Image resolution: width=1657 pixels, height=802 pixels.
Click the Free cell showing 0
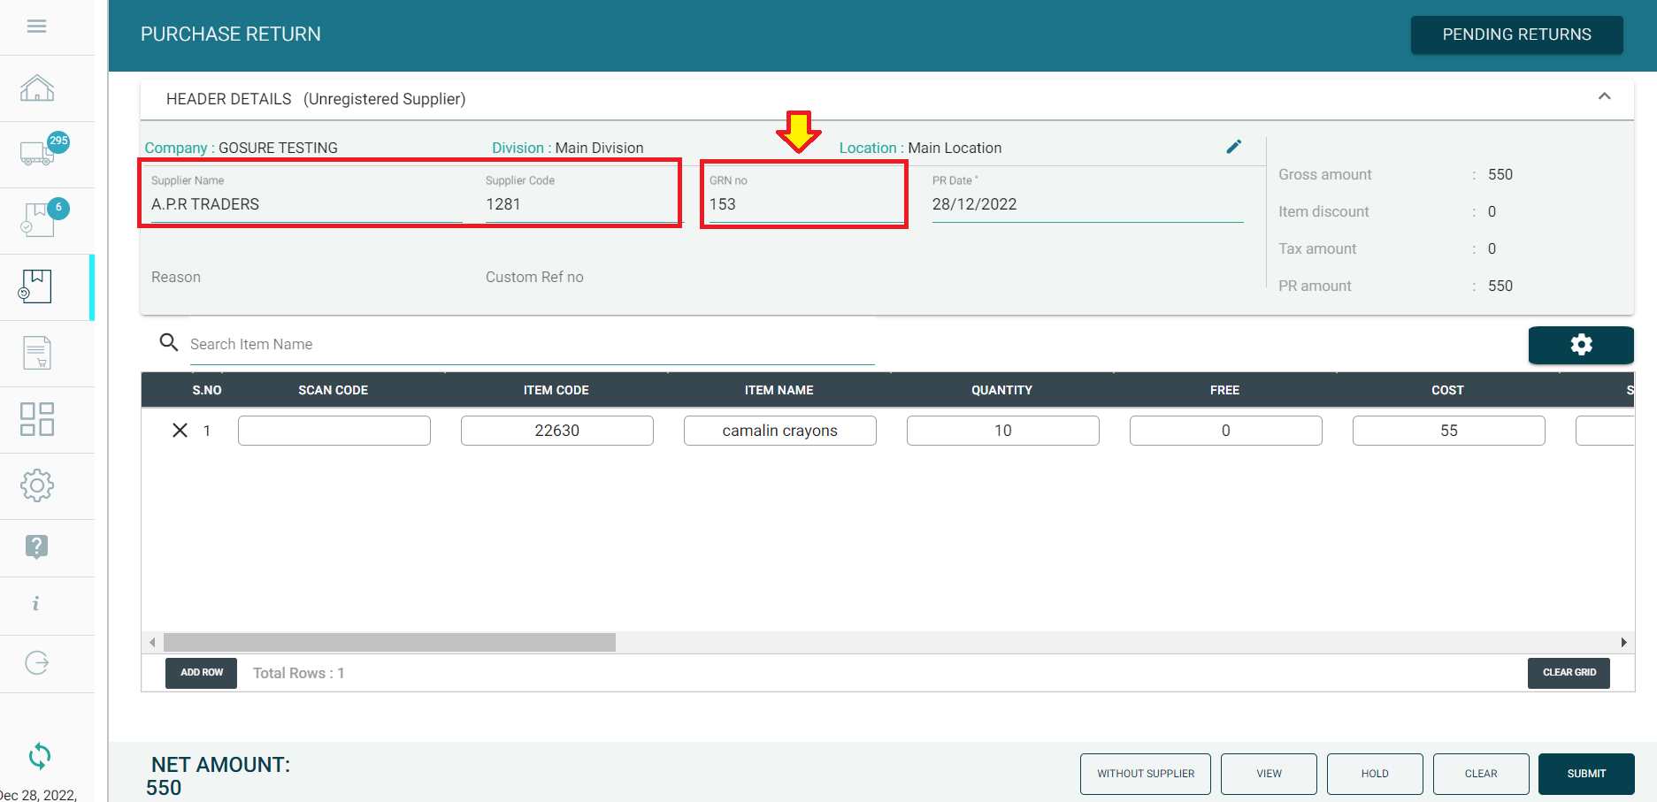pyautogui.click(x=1226, y=431)
